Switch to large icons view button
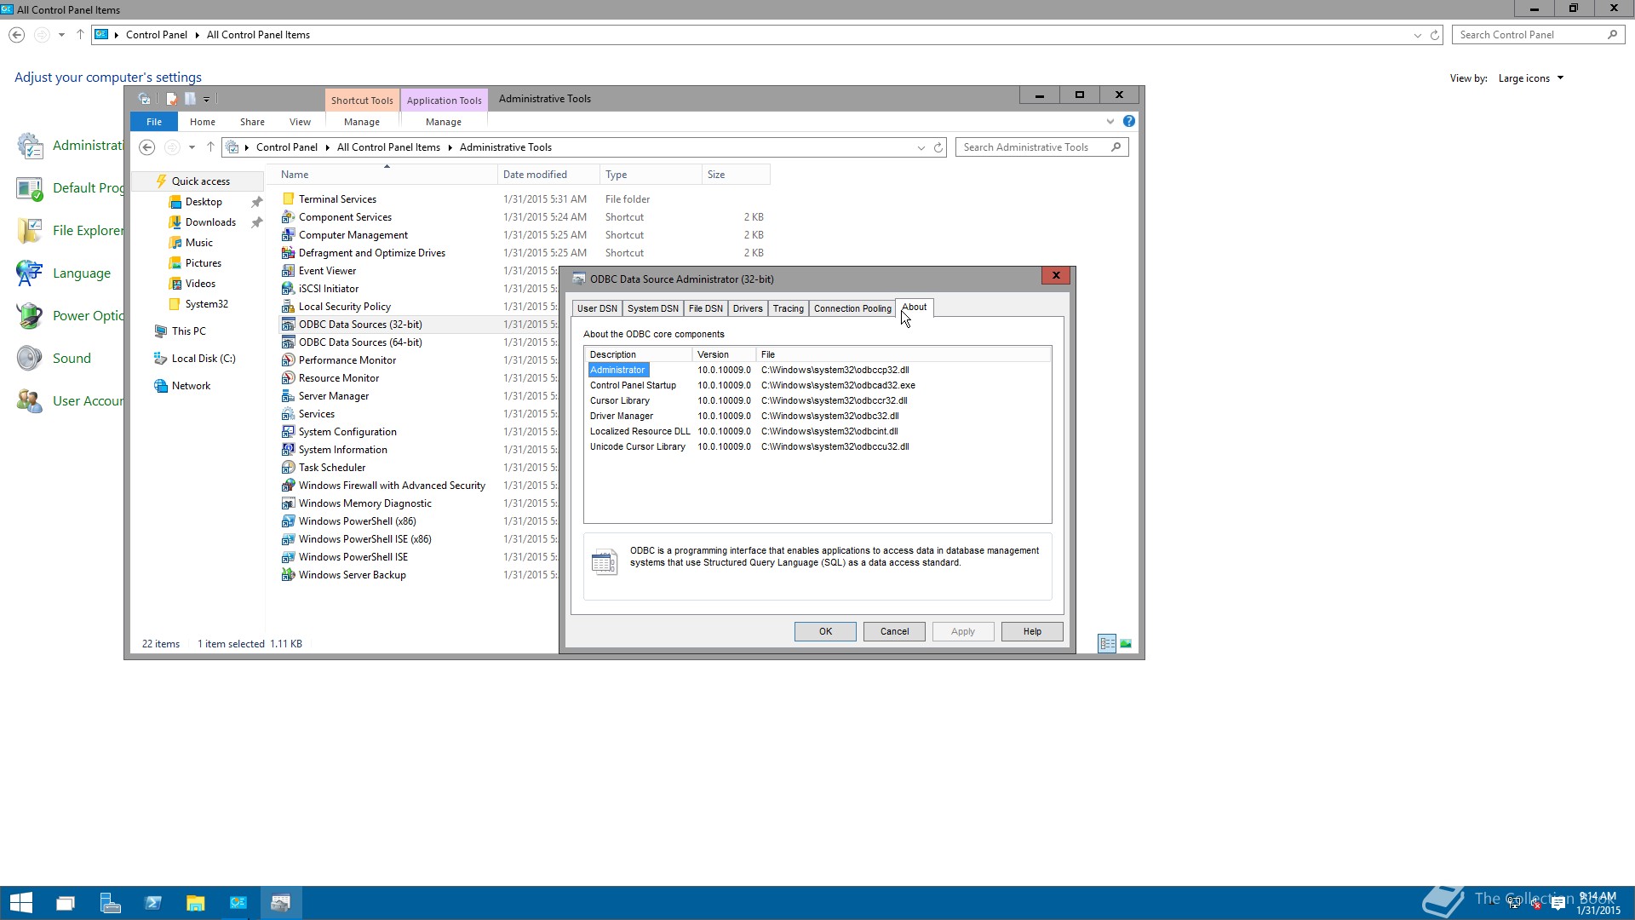 pos(1126,644)
